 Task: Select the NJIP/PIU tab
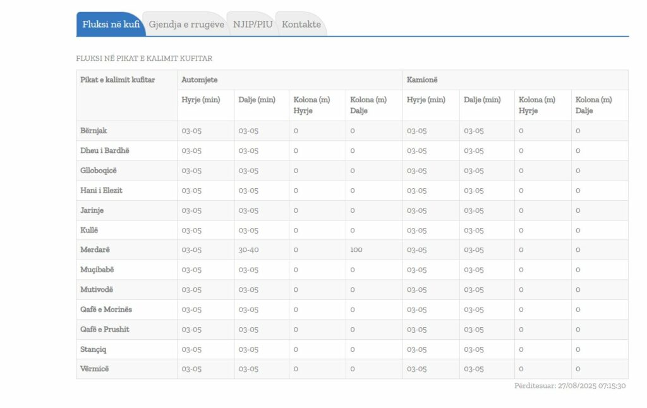point(253,25)
